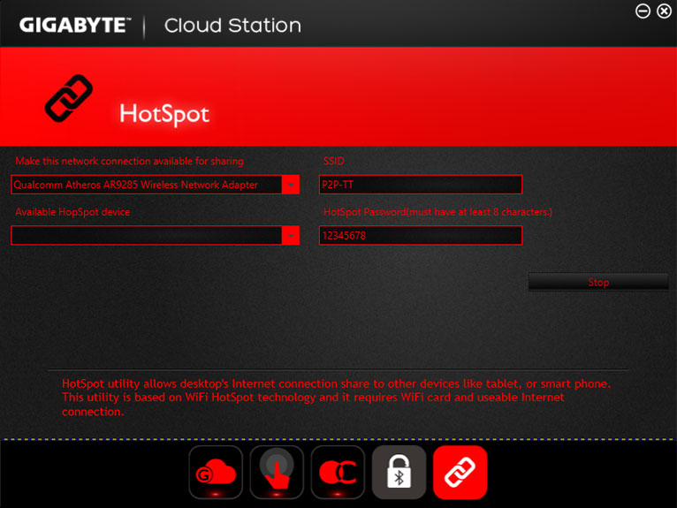Stop the HotSpot with the Stop button

(598, 282)
